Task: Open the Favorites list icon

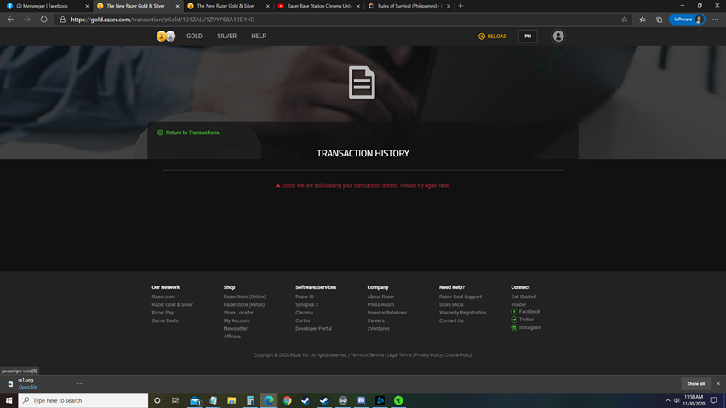Action: (x=643, y=20)
